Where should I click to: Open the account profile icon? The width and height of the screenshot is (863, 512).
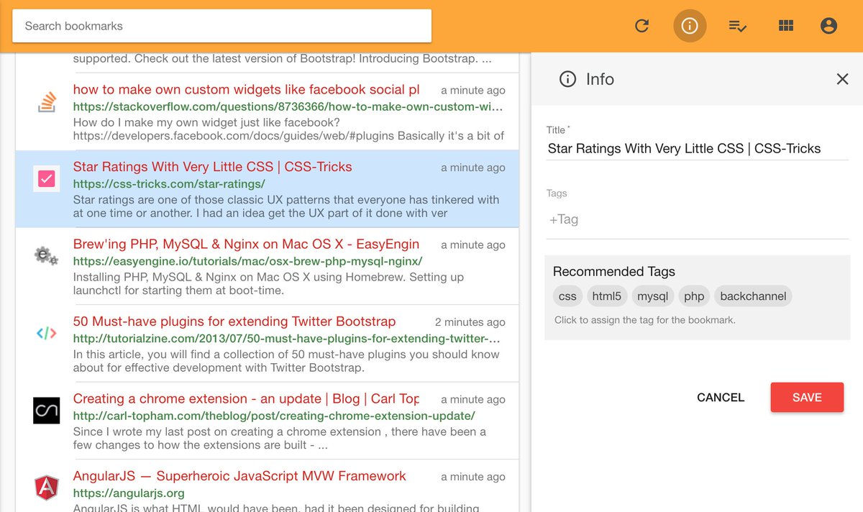click(x=828, y=26)
